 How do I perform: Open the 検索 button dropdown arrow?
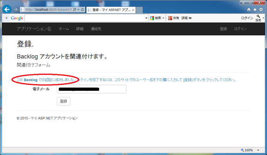pos(163,18)
